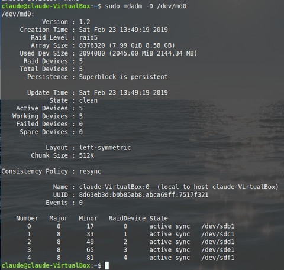Click the 'Major' column header

pyautogui.click(x=59, y=219)
